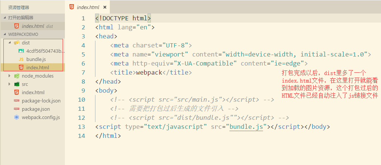Expand the node_modules folder arrow
The height and width of the screenshot is (165, 381).
coord(10,76)
